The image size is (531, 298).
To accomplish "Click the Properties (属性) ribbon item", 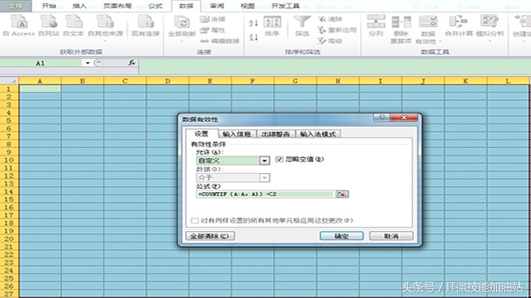I will pyautogui.click(x=212, y=30).
